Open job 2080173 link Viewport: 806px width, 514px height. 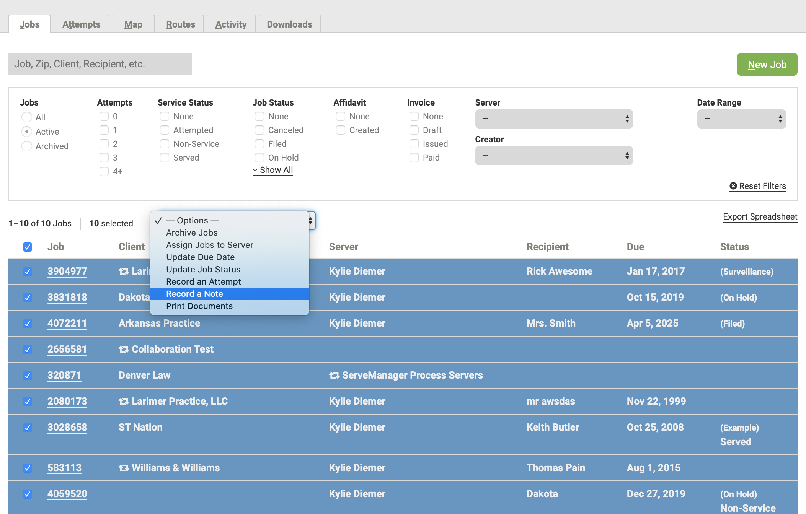pos(67,401)
